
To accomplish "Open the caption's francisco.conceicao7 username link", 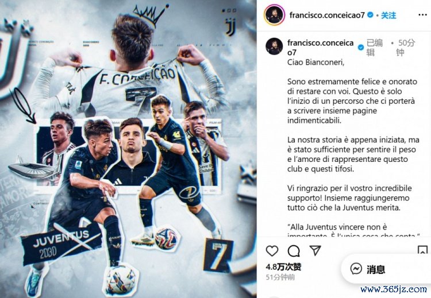I will (x=320, y=47).
